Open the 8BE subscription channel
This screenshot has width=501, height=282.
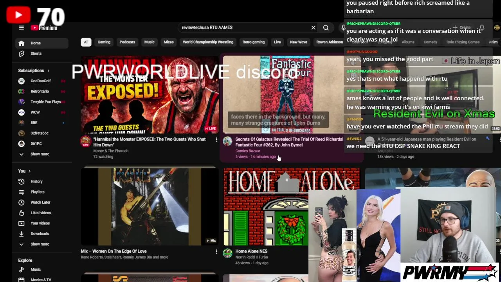[x=42, y=123]
